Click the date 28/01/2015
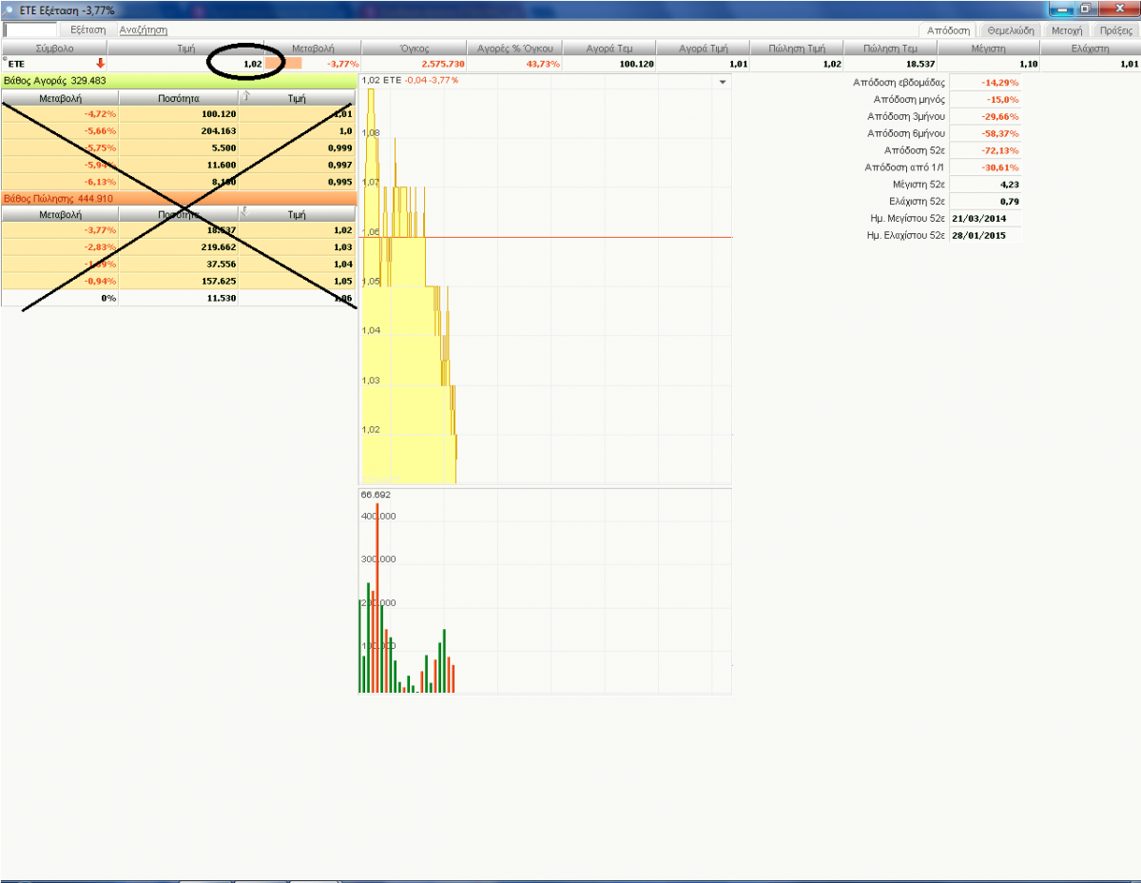The width and height of the screenshot is (1141, 883). [x=979, y=234]
